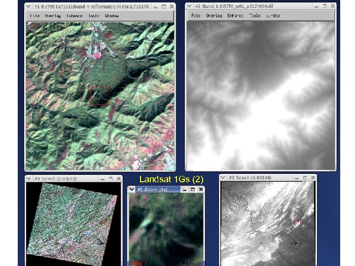This screenshot has width=355, height=266.
Task: Open window menu arrow of #1 reflectance window
Action: [x=28, y=6]
